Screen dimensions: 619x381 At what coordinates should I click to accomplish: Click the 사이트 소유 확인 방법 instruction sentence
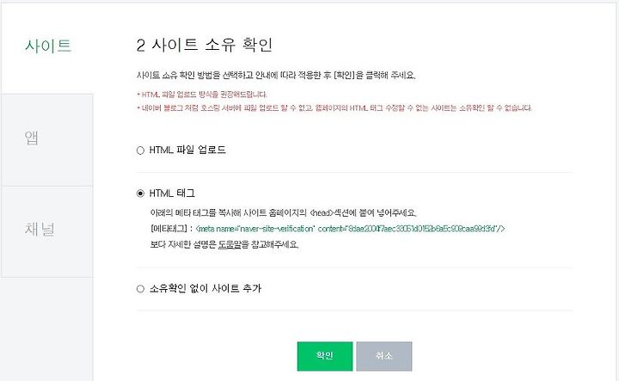(276, 75)
